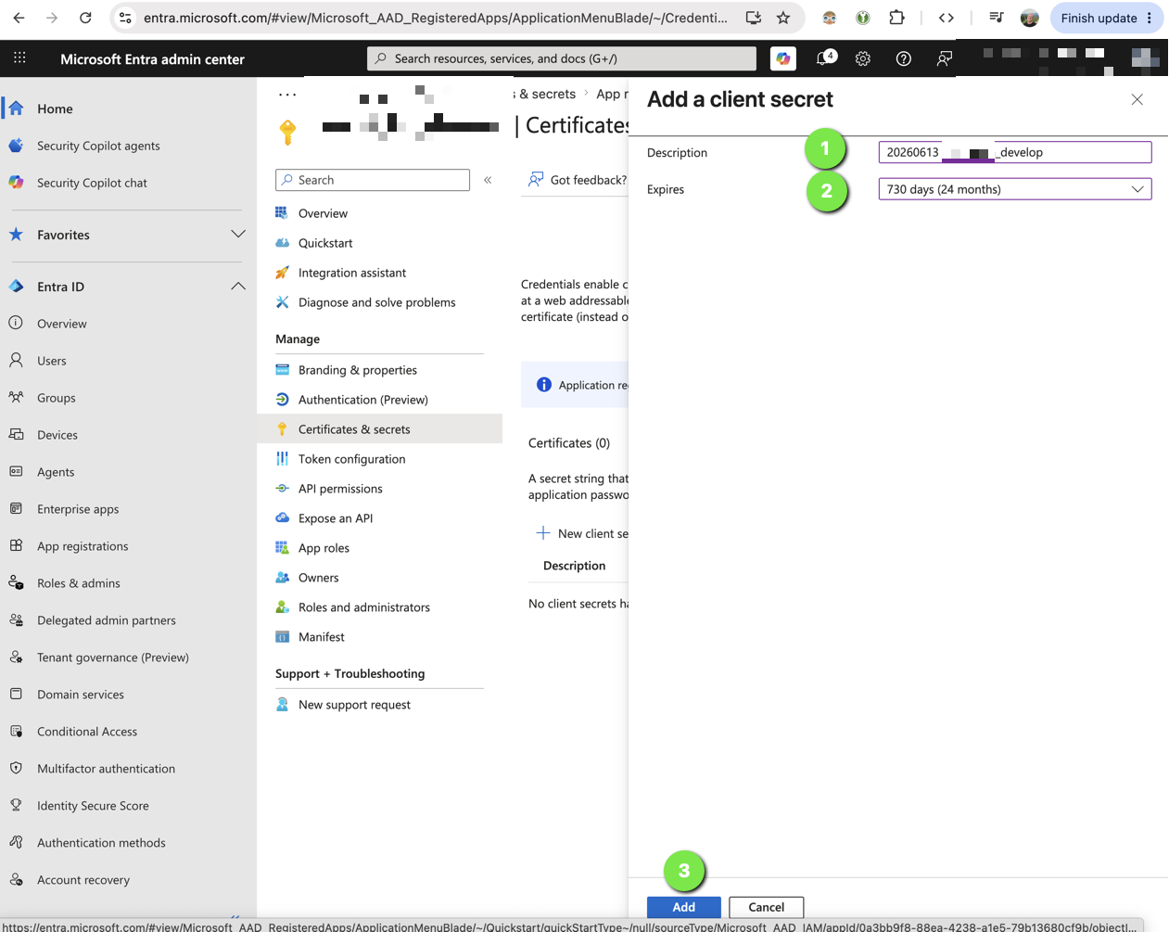1169x932 pixels.
Task: Click the Cancel button
Action: click(767, 907)
